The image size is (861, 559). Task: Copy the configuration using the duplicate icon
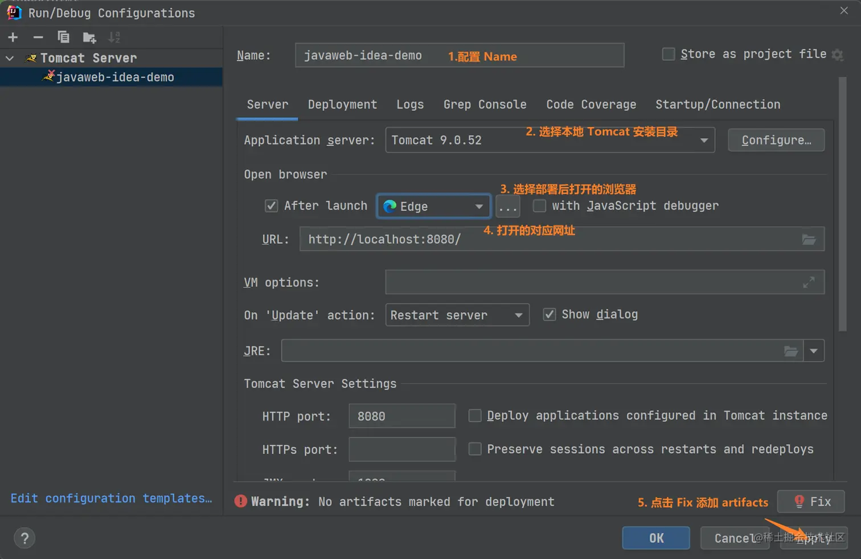click(x=63, y=38)
